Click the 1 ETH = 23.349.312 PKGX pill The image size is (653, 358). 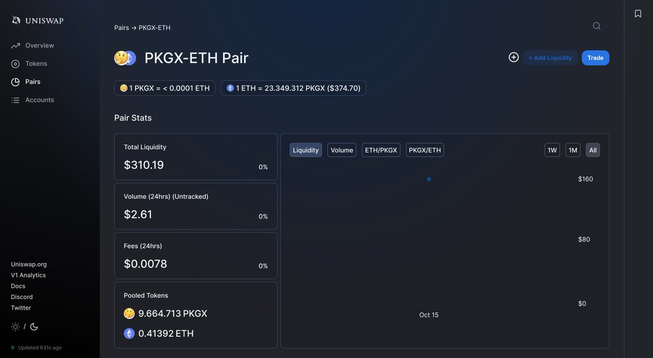click(x=293, y=88)
